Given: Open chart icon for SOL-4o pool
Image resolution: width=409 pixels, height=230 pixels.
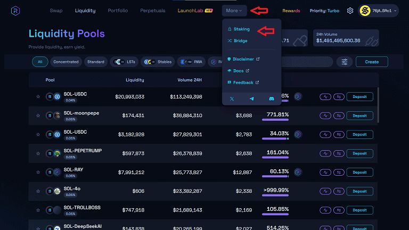Looking at the screenshot, I should (325, 191).
